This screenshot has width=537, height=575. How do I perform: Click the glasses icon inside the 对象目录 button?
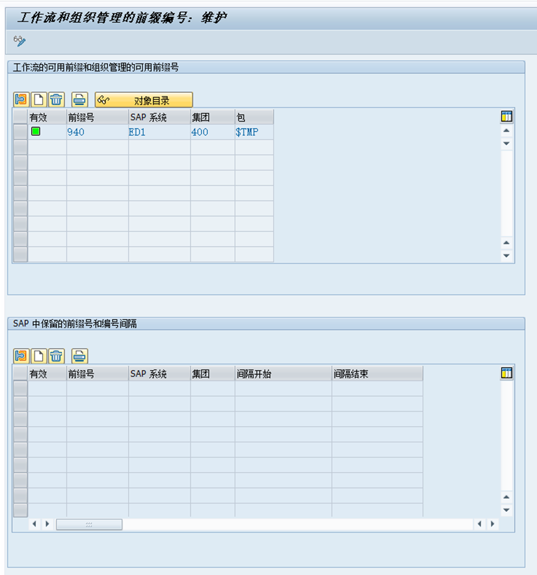pyautogui.click(x=104, y=99)
